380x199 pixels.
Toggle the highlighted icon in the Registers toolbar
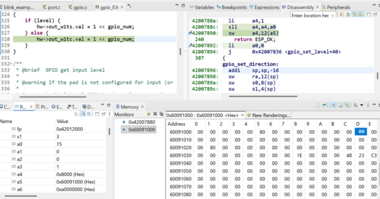click(83, 114)
